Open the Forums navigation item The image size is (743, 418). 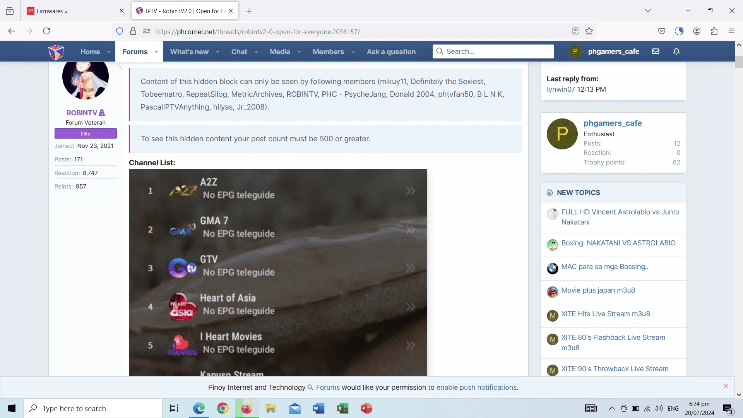135,52
